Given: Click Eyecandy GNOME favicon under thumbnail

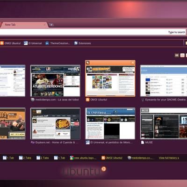Looking at the screenshot, I should click(x=143, y=100).
